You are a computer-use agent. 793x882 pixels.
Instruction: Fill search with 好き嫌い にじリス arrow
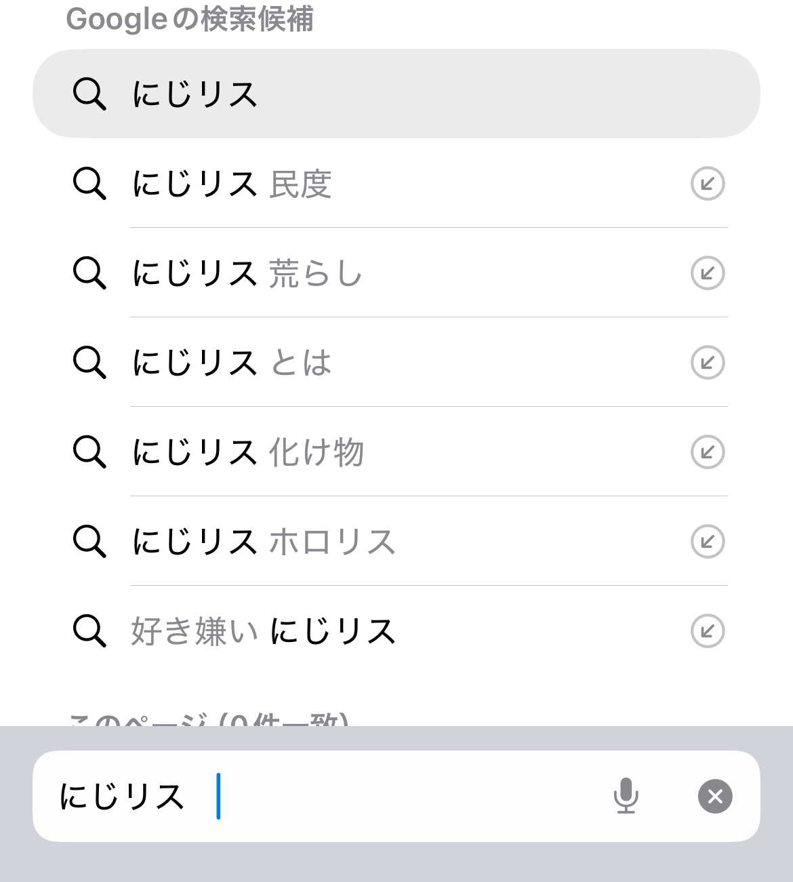(x=708, y=631)
